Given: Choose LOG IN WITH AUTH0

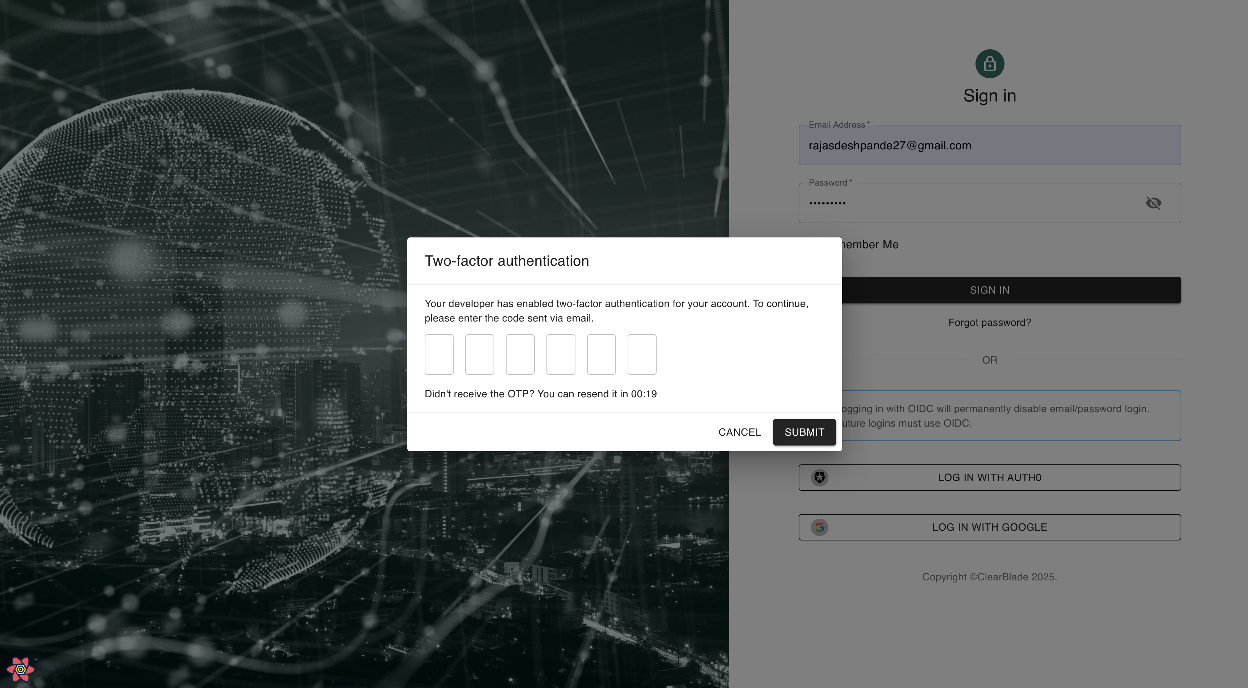Looking at the screenshot, I should pyautogui.click(x=989, y=478).
